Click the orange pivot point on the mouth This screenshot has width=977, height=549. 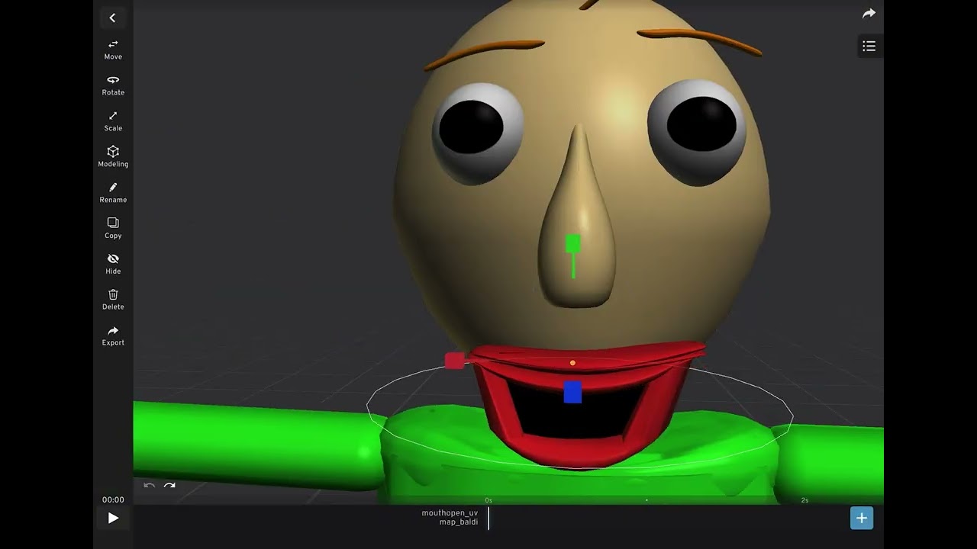pos(572,363)
